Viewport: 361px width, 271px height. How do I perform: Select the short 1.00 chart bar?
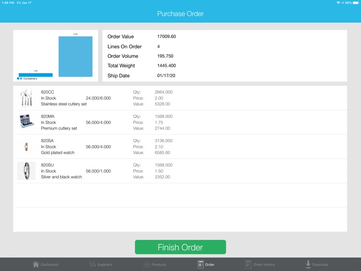coord(36,75)
